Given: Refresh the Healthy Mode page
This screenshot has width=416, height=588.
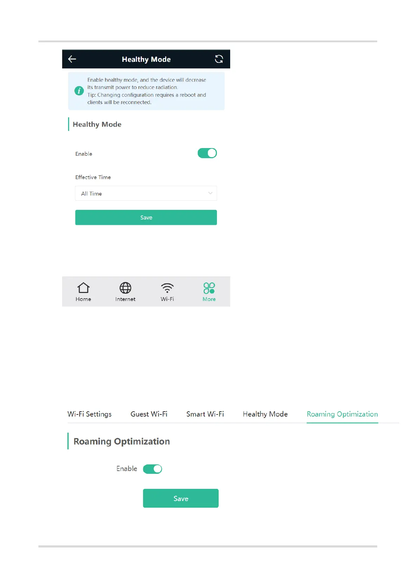Looking at the screenshot, I should click(219, 59).
